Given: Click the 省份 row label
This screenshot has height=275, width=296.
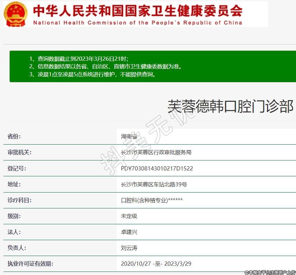Looking at the screenshot, I should point(14,136).
